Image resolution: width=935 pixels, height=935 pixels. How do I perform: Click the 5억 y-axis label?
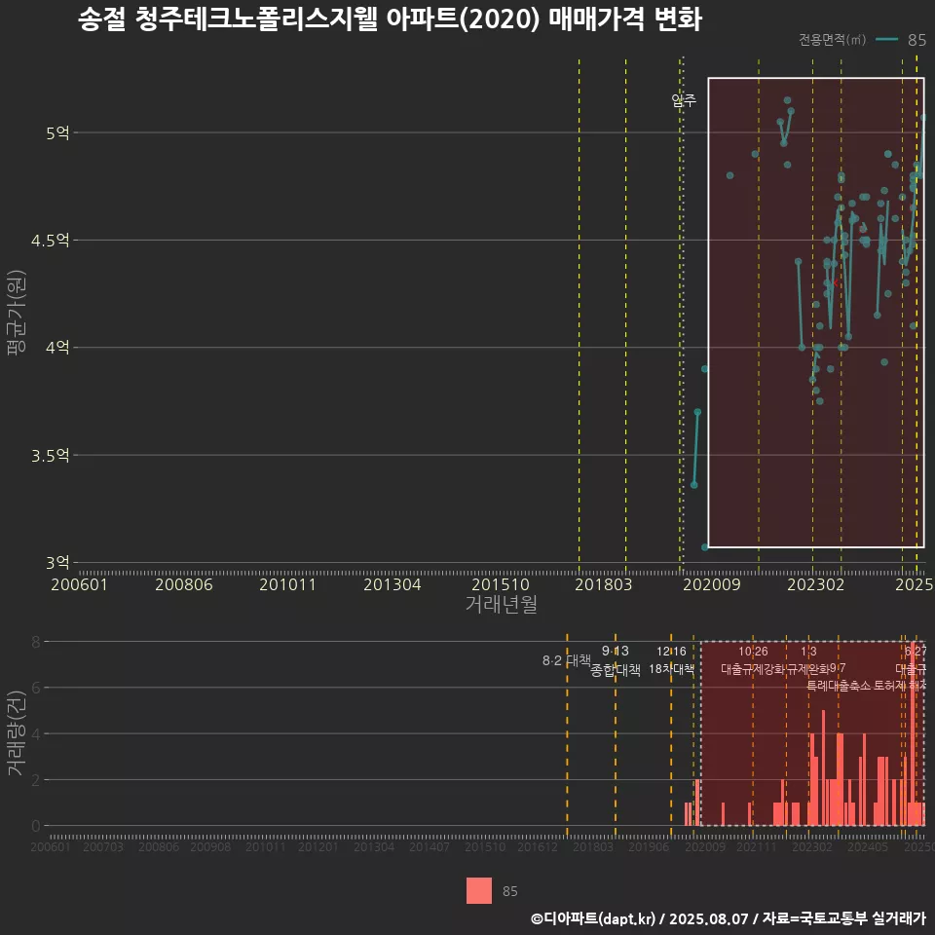[57, 133]
